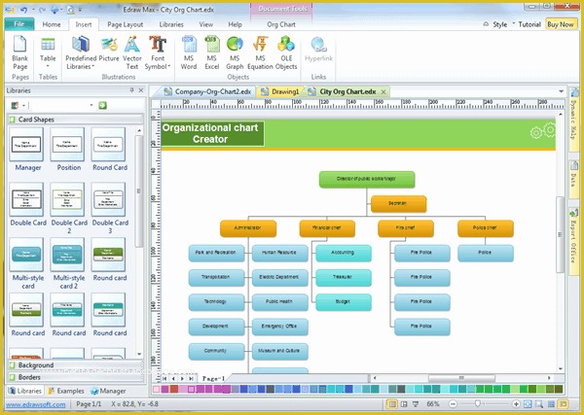Insert Vector Text
584x415 pixels.
131,52
